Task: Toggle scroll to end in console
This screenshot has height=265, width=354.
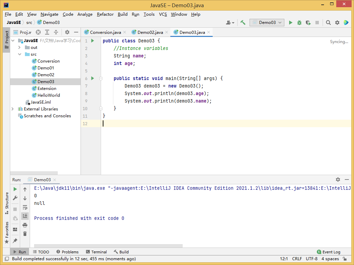Action: [25, 216]
